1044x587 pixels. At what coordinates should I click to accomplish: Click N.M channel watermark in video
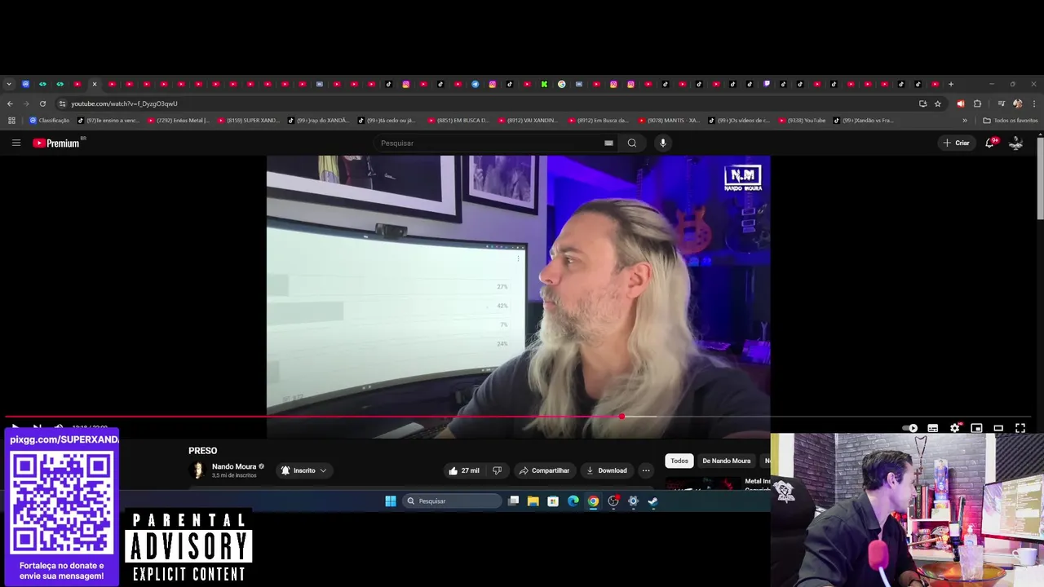(x=743, y=178)
